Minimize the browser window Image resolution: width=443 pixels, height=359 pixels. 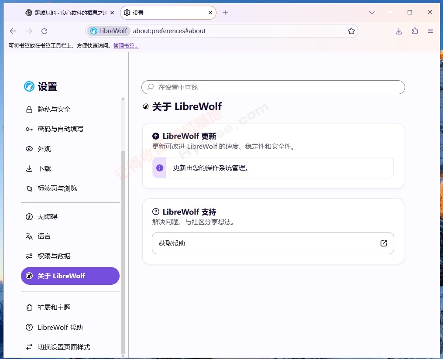click(x=390, y=12)
